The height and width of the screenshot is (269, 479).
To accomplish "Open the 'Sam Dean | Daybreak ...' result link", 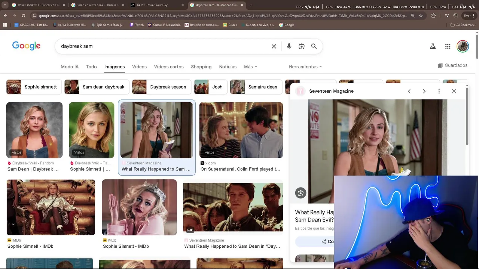I will (x=33, y=169).
